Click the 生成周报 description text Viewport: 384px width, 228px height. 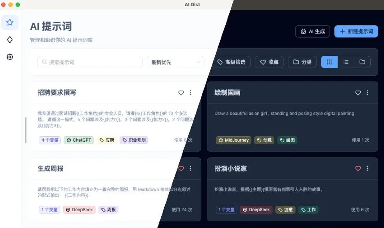pos(114,192)
